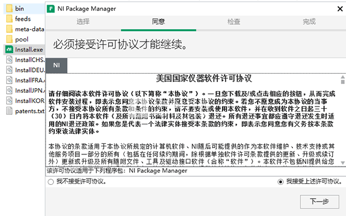Click the InstallKOR file icon
Viewport: 346px width, 216px height.
click(9, 101)
